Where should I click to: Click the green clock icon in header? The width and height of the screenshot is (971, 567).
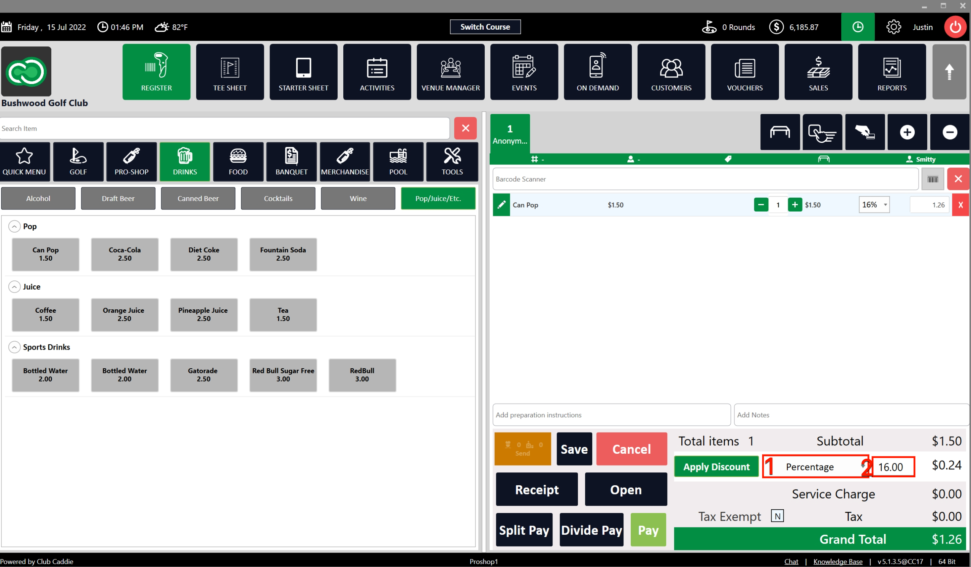click(857, 27)
